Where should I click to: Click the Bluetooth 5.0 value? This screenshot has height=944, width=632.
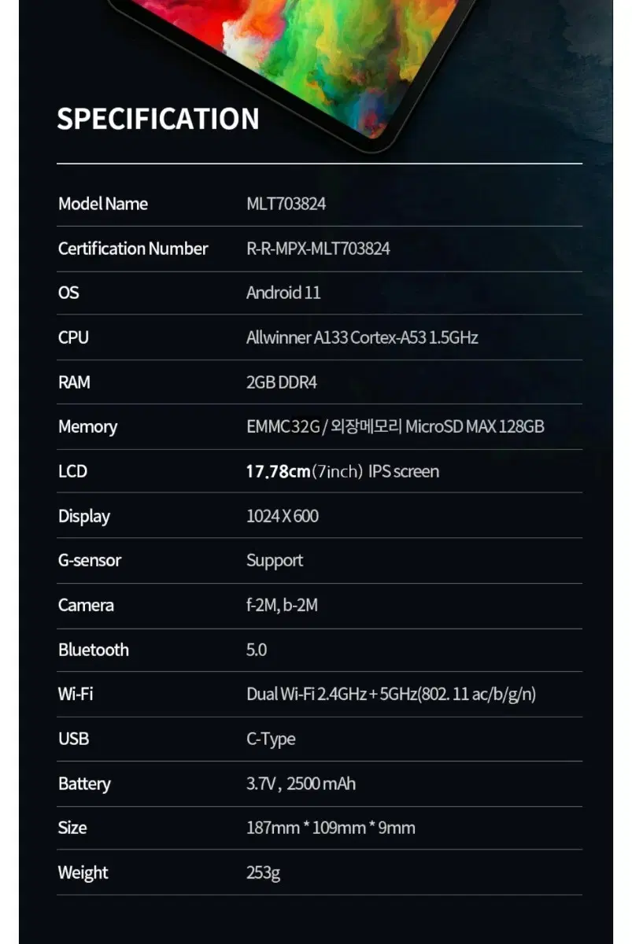[x=257, y=650]
